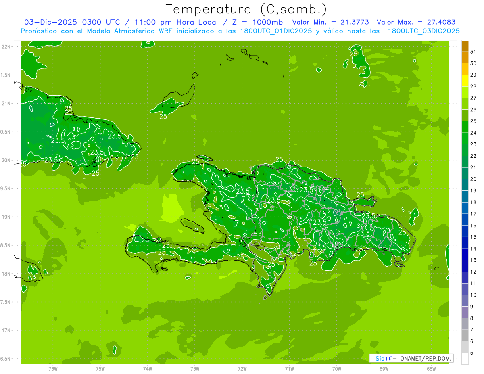
Task: Click the "72W" longitude axis label
Action: [x=242, y=369]
